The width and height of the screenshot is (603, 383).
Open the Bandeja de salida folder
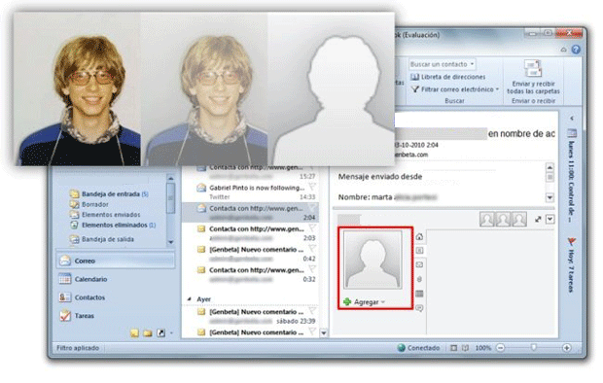click(102, 239)
